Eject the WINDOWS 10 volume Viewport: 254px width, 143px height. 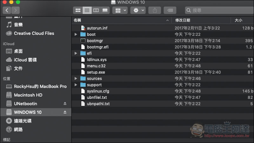[65, 112]
